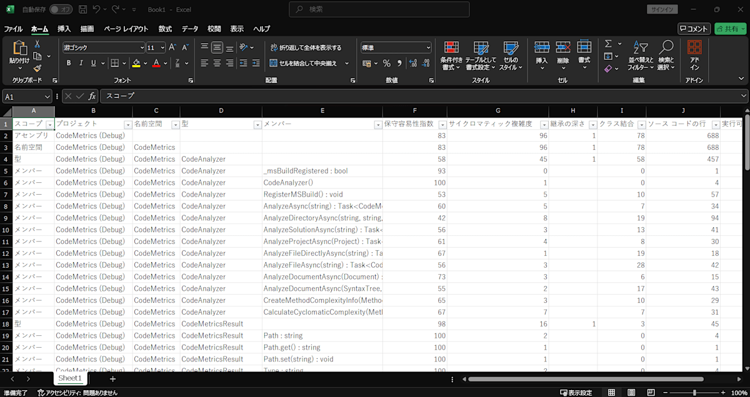Switch to the 数式 ribbon tab
The height and width of the screenshot is (397, 750).
click(x=165, y=29)
